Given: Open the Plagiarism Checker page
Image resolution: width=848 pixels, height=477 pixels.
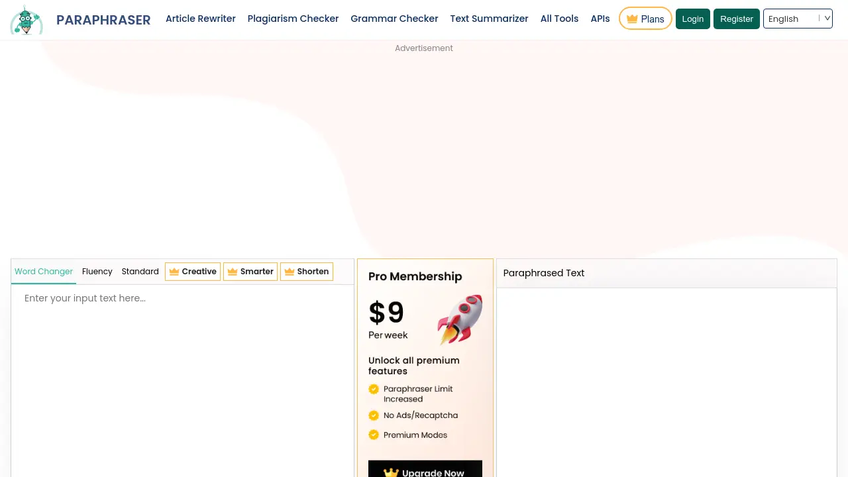Looking at the screenshot, I should tap(293, 19).
